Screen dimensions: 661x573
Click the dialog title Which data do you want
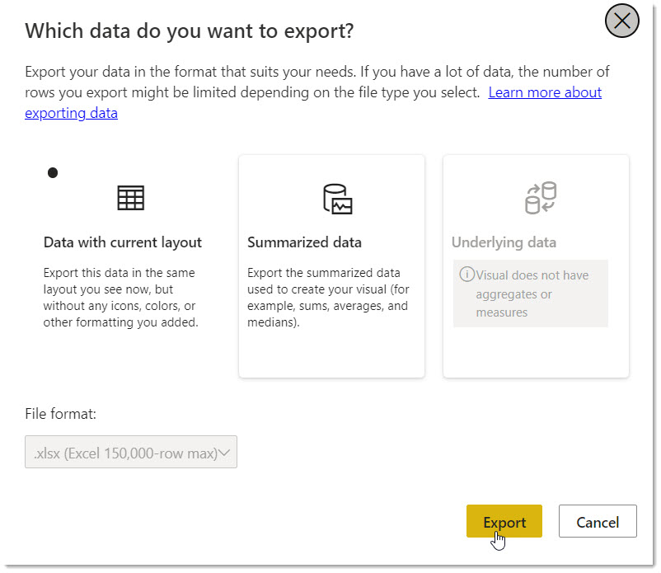click(x=190, y=31)
